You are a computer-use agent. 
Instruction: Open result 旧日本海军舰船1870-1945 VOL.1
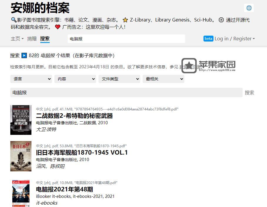click(x=82, y=153)
